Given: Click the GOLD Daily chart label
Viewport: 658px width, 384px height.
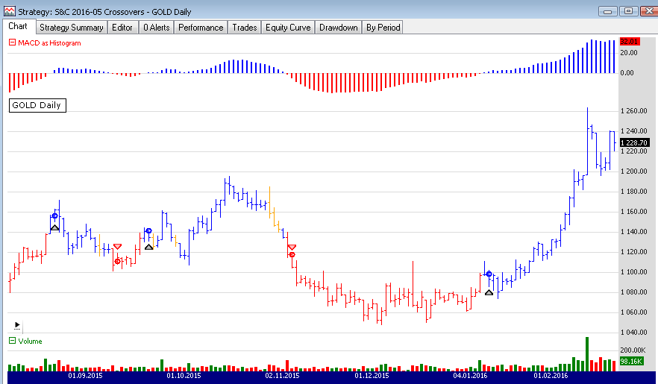Looking at the screenshot, I should 37,105.
